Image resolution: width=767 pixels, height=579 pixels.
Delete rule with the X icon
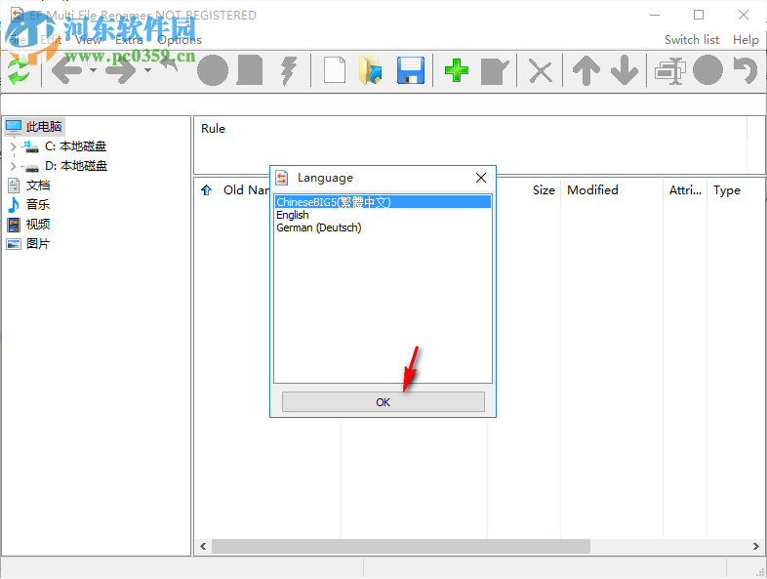(x=541, y=71)
